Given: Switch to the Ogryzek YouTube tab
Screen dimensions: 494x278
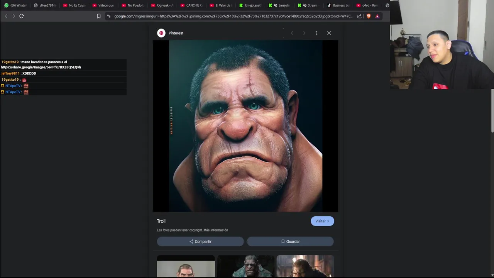Looking at the screenshot, I should point(162,5).
